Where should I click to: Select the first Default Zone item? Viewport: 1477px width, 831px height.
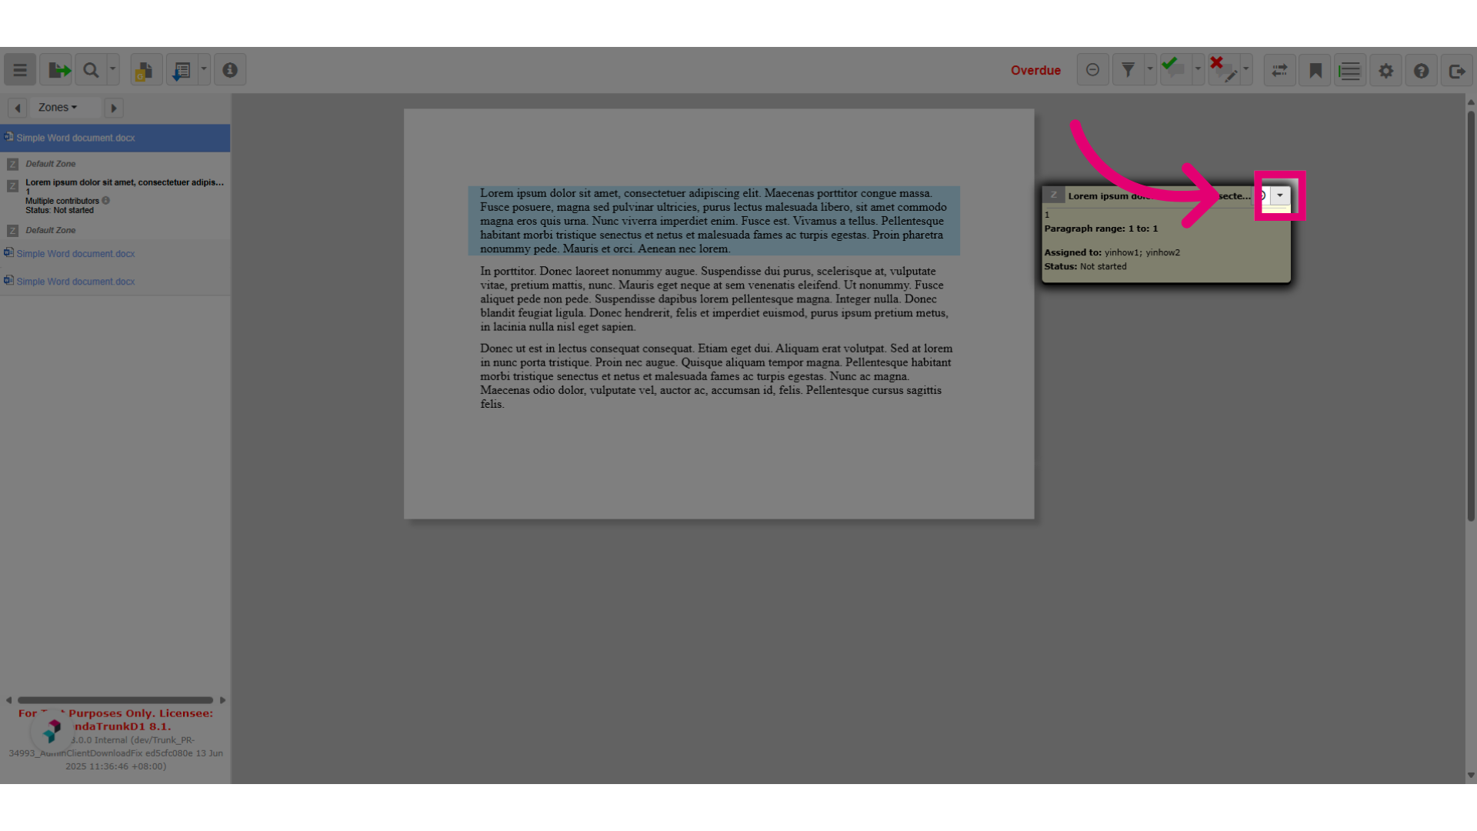click(x=51, y=164)
